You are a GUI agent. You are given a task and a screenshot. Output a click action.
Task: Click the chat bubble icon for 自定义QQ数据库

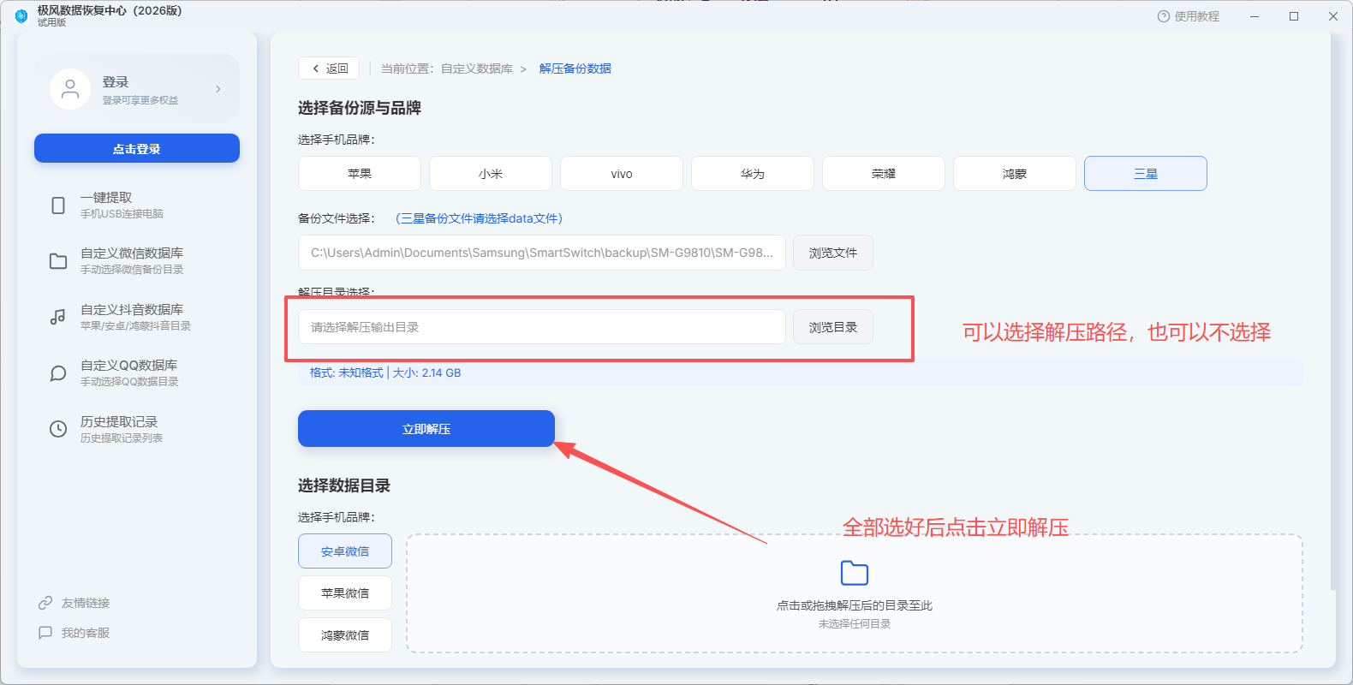(x=58, y=373)
